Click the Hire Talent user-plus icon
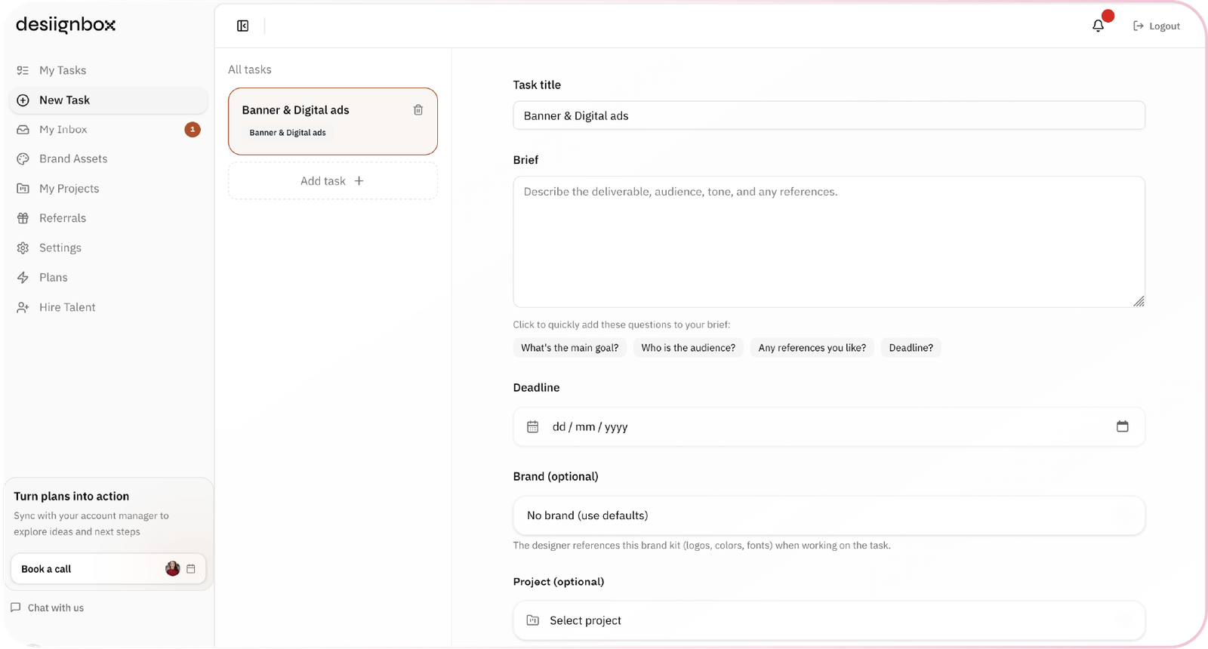 23,307
